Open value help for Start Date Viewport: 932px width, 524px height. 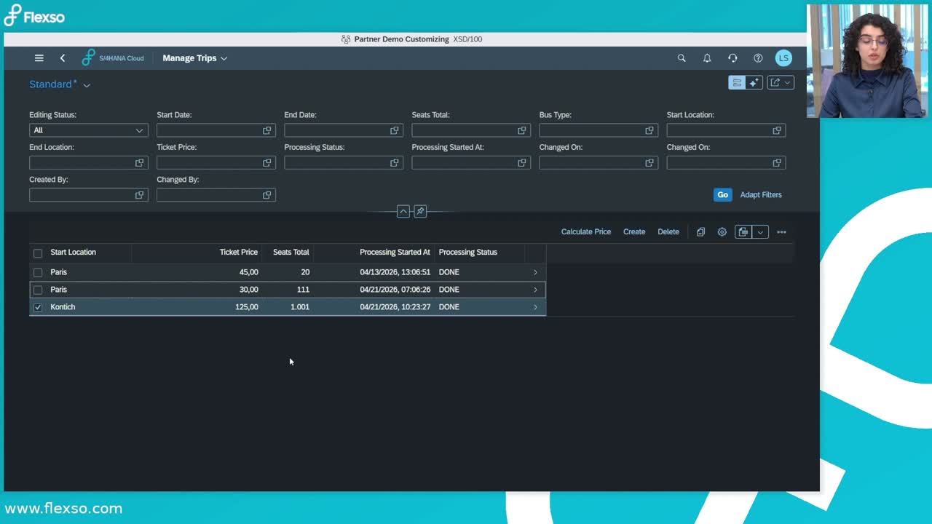(x=267, y=130)
